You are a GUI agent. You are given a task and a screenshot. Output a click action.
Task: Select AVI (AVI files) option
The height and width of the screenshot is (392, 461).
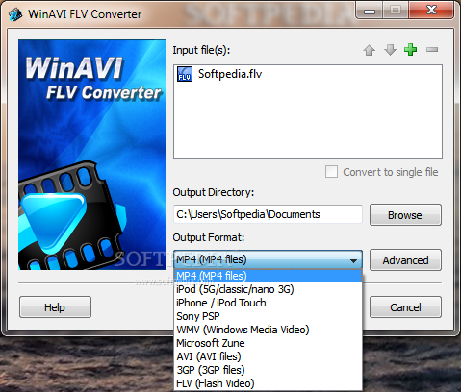268,356
